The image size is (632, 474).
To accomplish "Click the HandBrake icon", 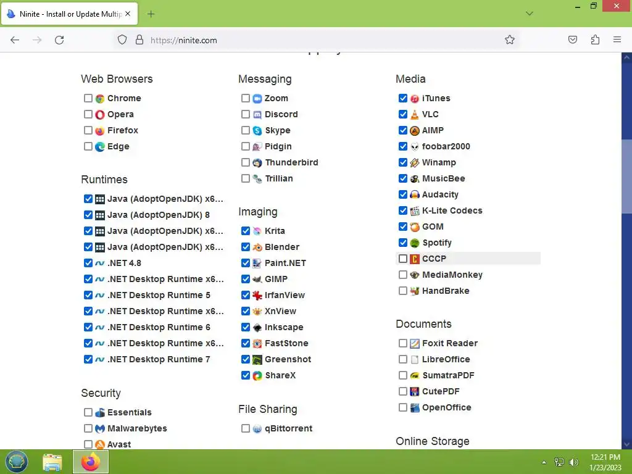I will tap(414, 291).
